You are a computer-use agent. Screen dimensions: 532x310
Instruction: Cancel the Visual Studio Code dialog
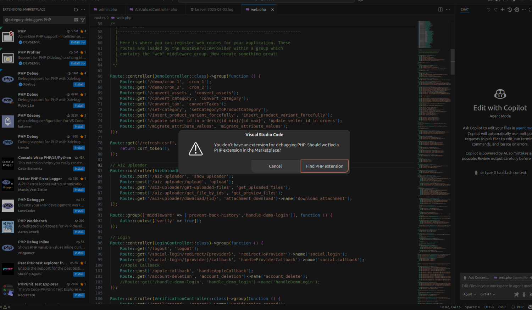275,166
